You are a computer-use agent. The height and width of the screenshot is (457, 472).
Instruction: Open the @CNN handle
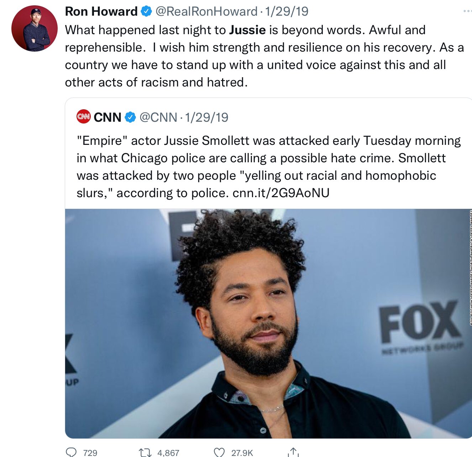158,117
